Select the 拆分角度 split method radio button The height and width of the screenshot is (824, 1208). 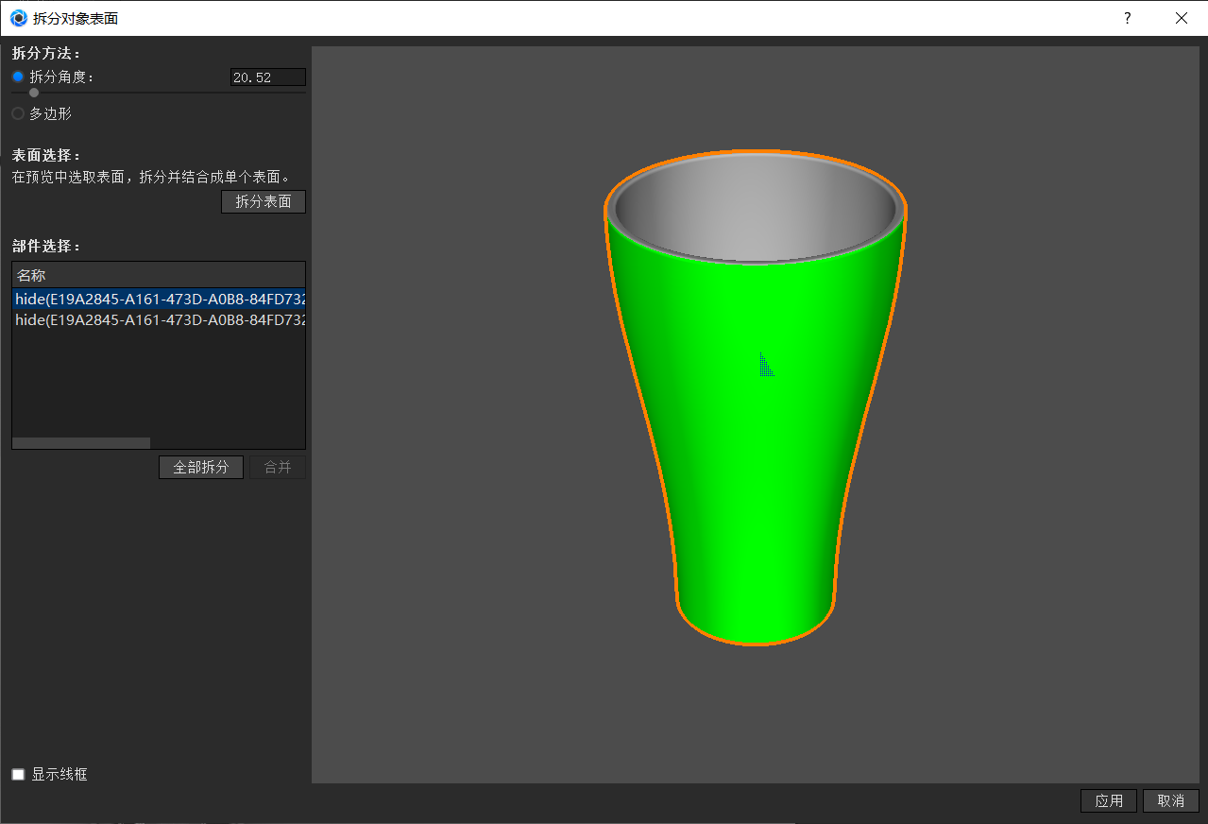16,77
